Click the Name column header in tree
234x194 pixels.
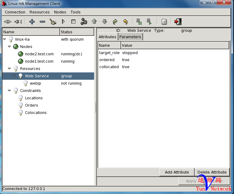(x=31, y=32)
